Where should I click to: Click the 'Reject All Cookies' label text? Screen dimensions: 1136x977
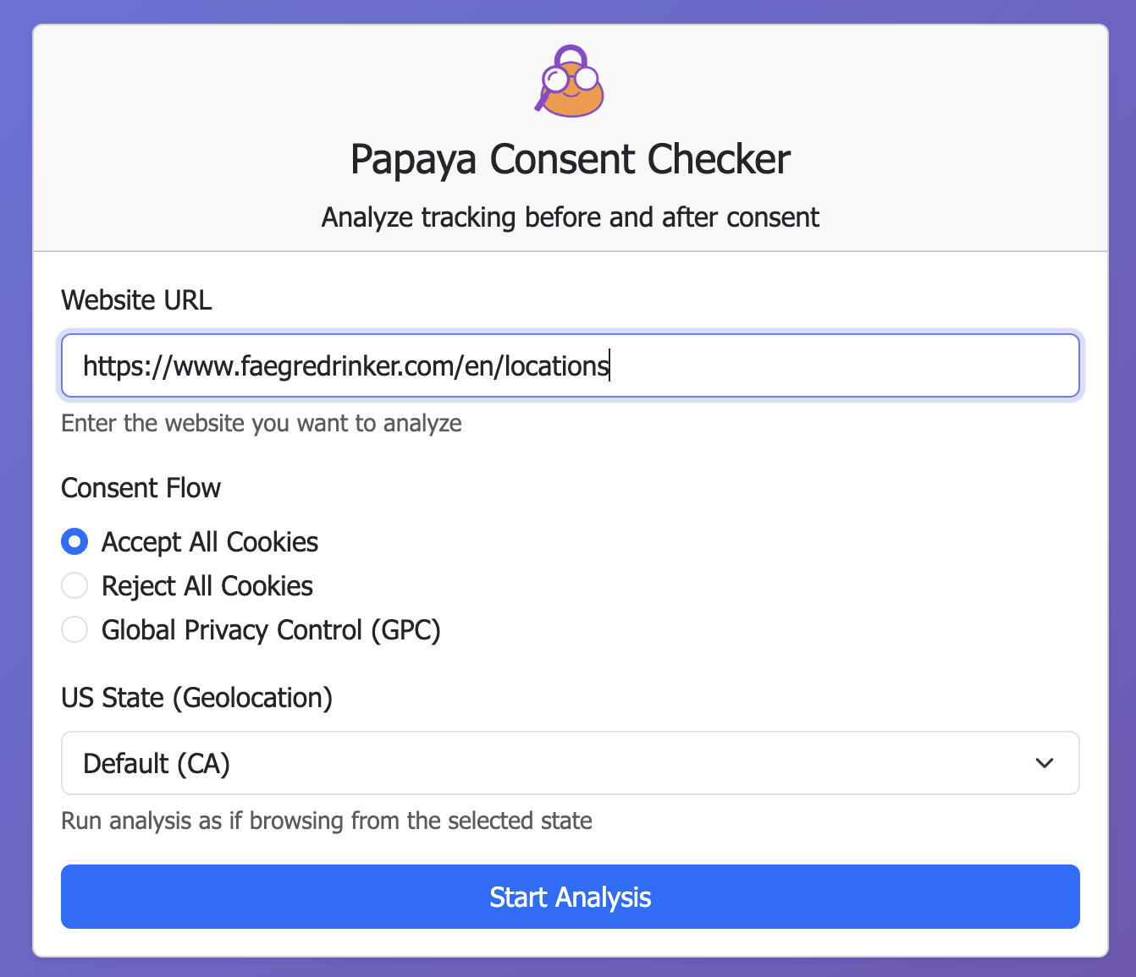[207, 586]
